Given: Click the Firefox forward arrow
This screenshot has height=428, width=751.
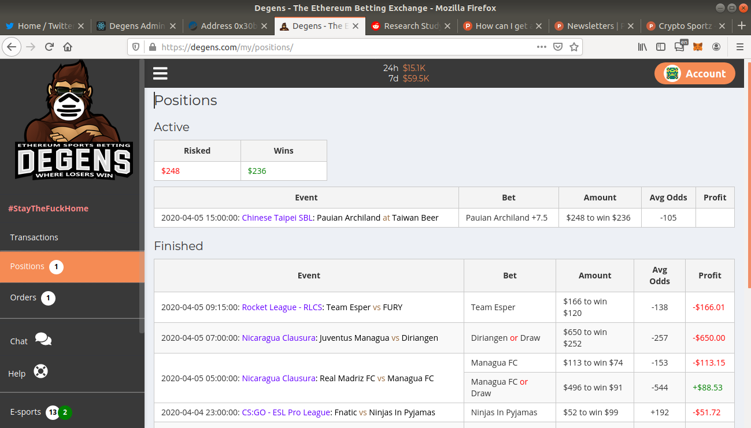Looking at the screenshot, I should point(31,47).
